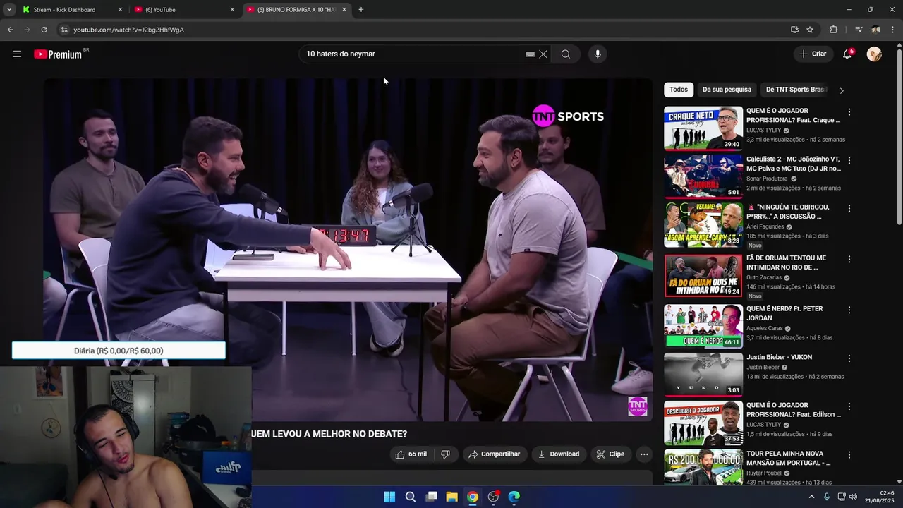Open the YouTube account avatar menu

[x=874, y=54]
